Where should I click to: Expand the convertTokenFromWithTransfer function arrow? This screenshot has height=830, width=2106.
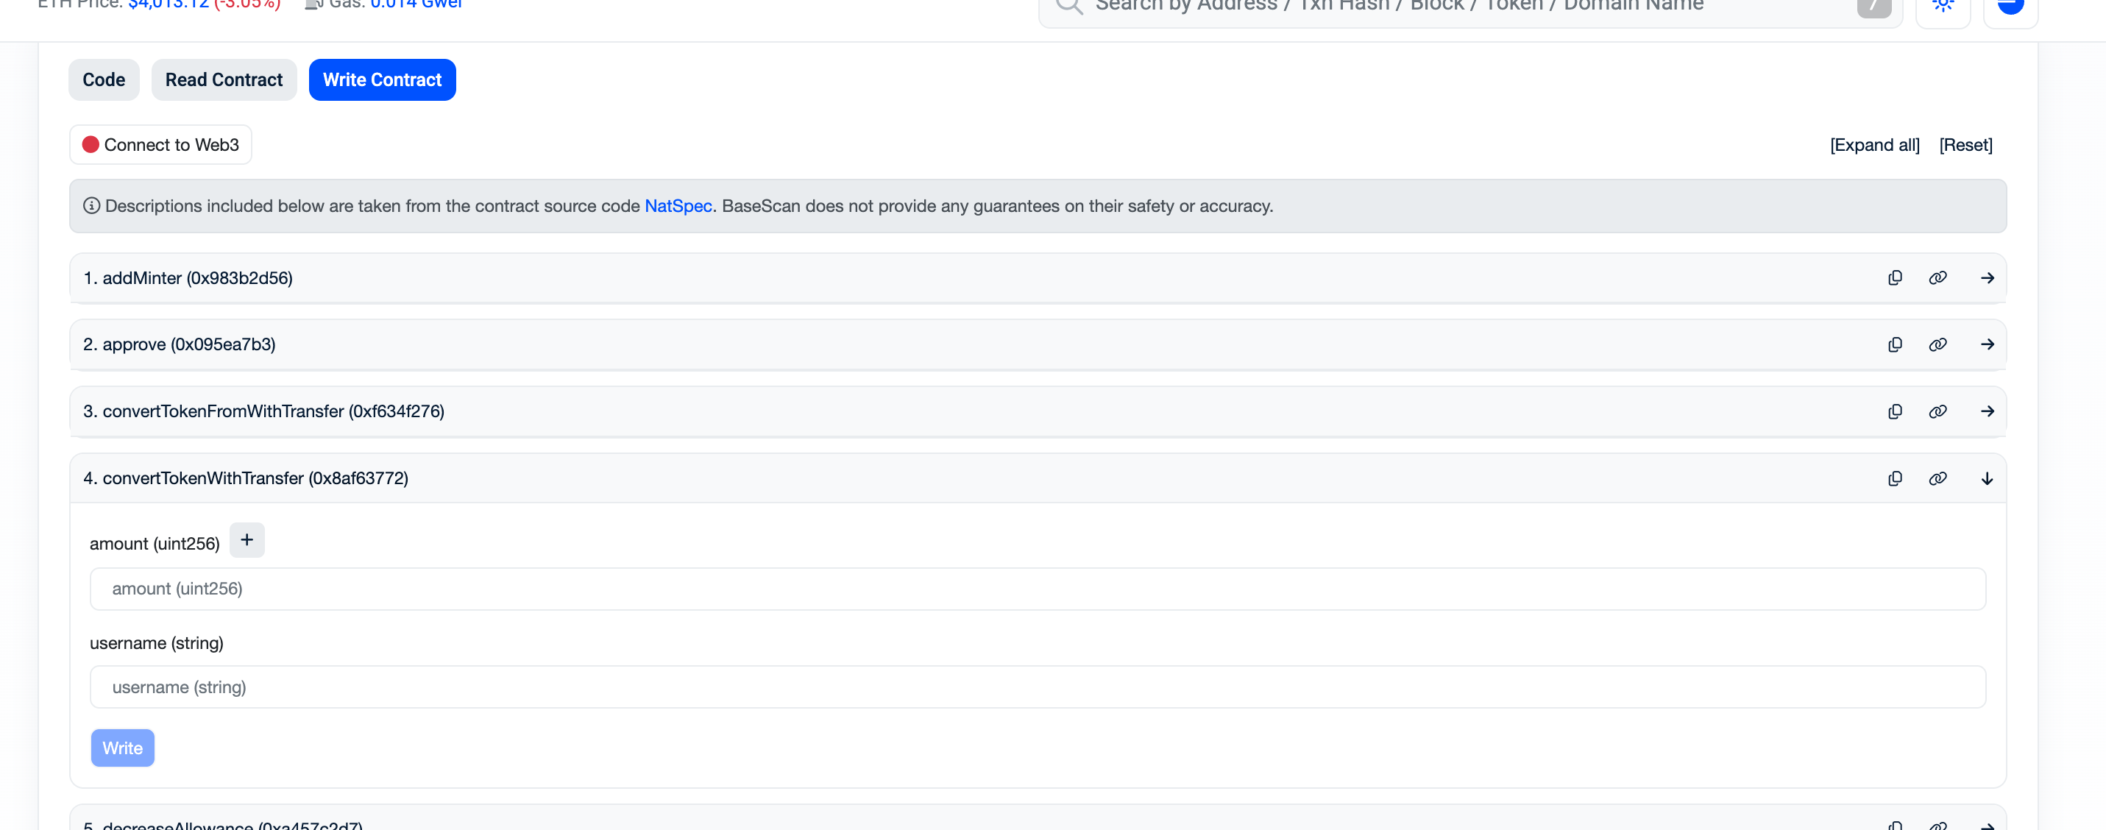tap(1987, 411)
